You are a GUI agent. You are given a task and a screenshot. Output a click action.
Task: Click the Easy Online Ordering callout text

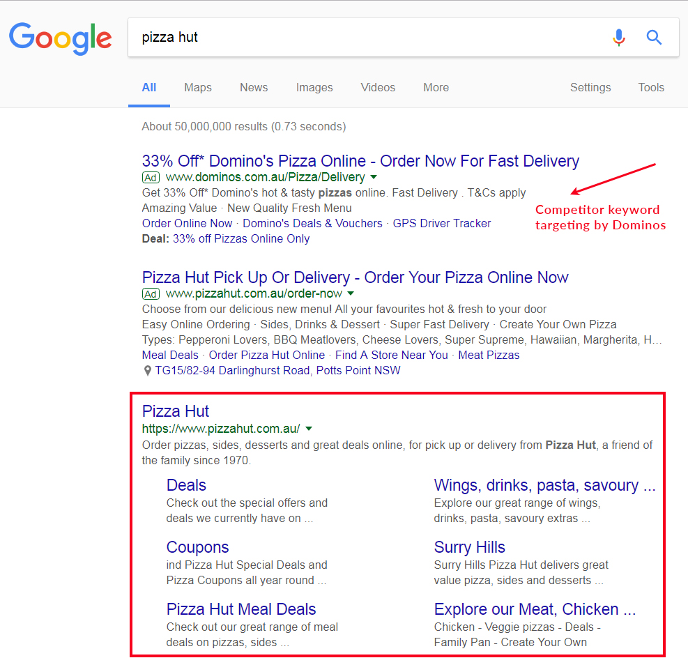(196, 325)
